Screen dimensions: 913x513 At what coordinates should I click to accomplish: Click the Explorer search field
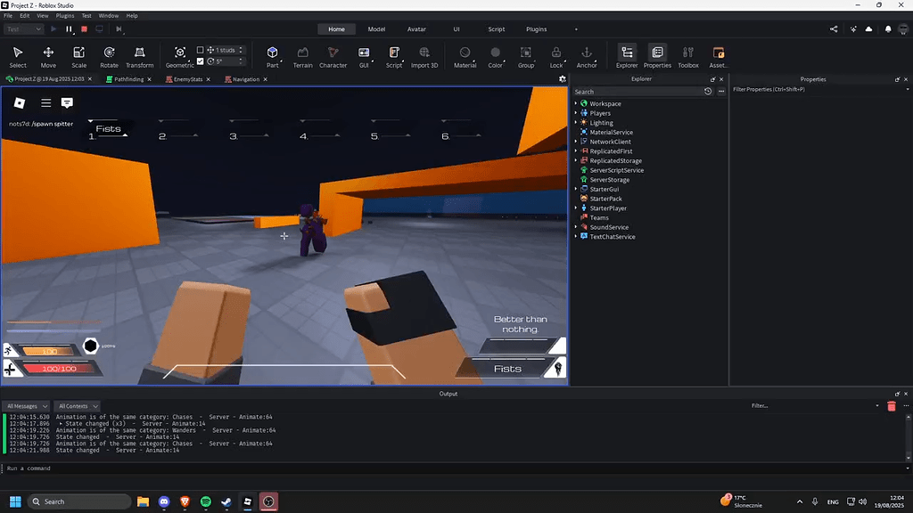[637, 92]
